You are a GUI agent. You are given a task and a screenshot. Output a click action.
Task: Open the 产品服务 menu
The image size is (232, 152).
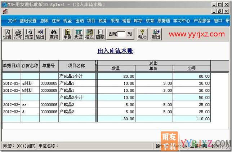202,21
